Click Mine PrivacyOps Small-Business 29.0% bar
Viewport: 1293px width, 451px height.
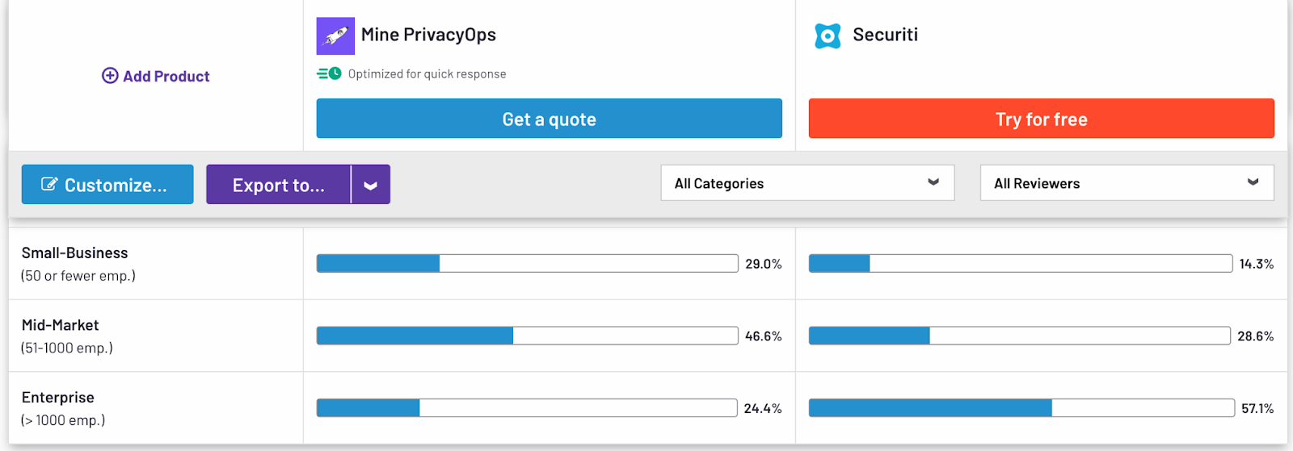pyautogui.click(x=528, y=263)
